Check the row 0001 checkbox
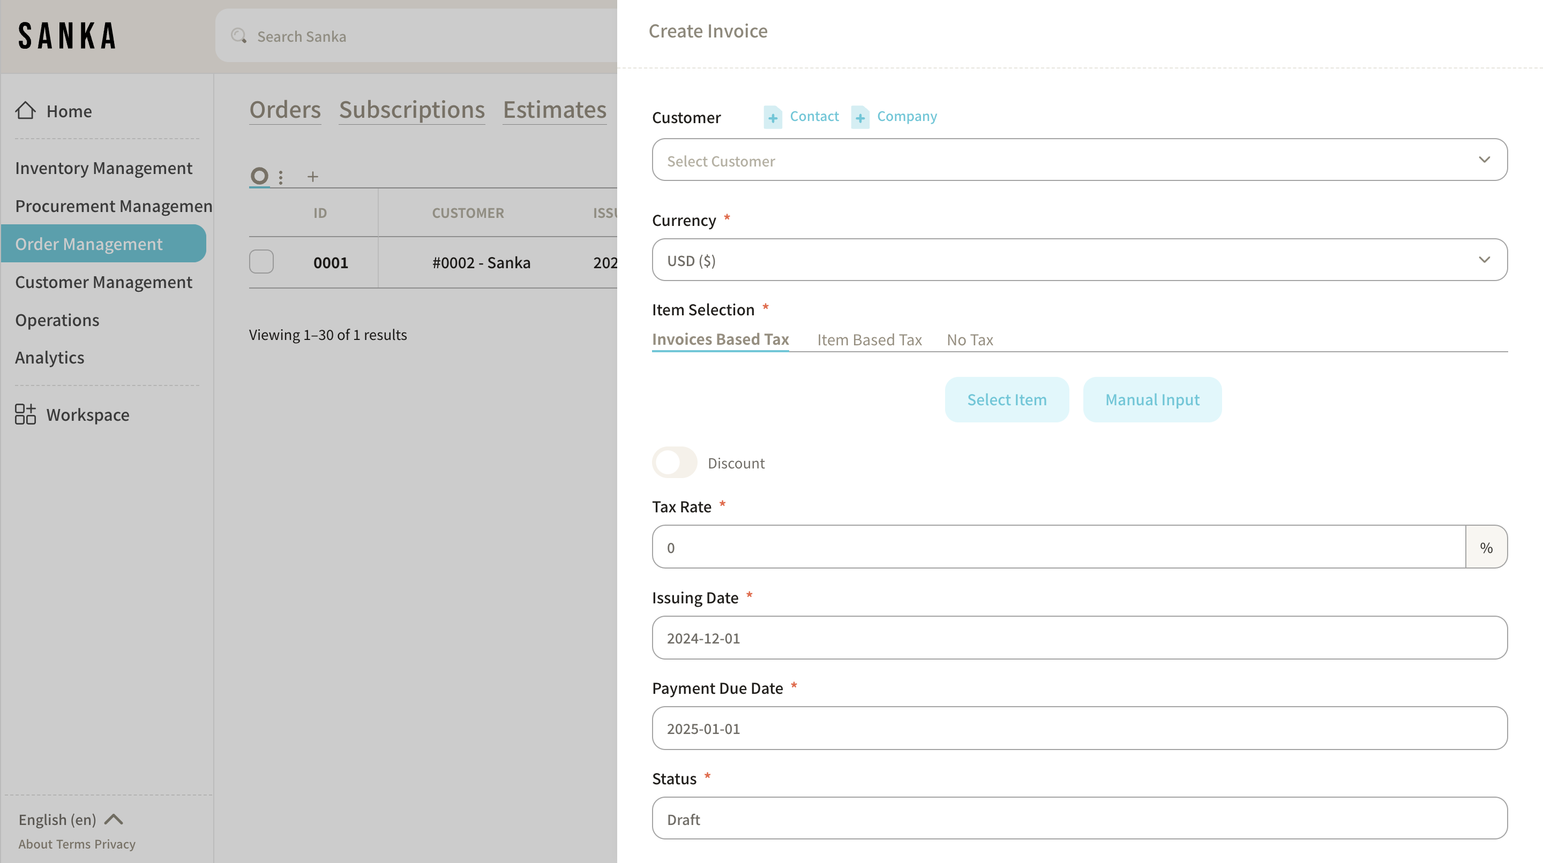Viewport: 1543px width, 863px height. (x=261, y=262)
